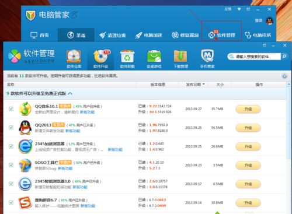Click 升级 button for 2345加速浏览器
Image resolution: width=292 pixels, height=214 pixels.
[x=248, y=146]
